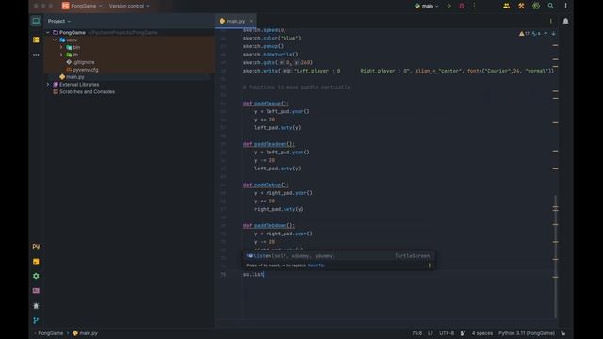Click the typos count inspection indicator

(536, 34)
